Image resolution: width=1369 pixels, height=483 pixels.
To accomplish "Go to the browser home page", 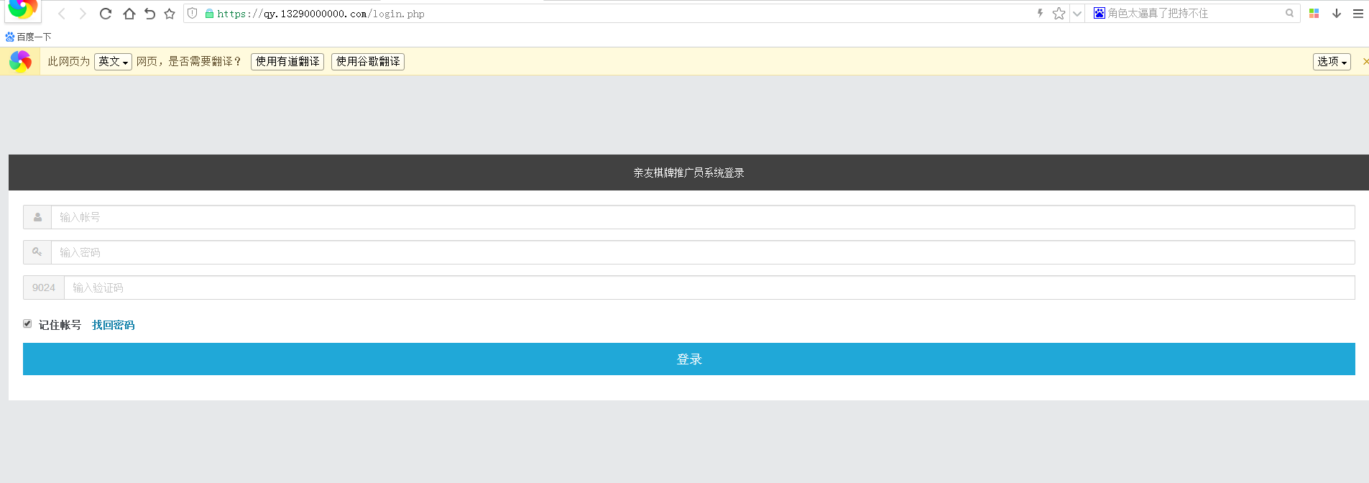I will click(129, 14).
